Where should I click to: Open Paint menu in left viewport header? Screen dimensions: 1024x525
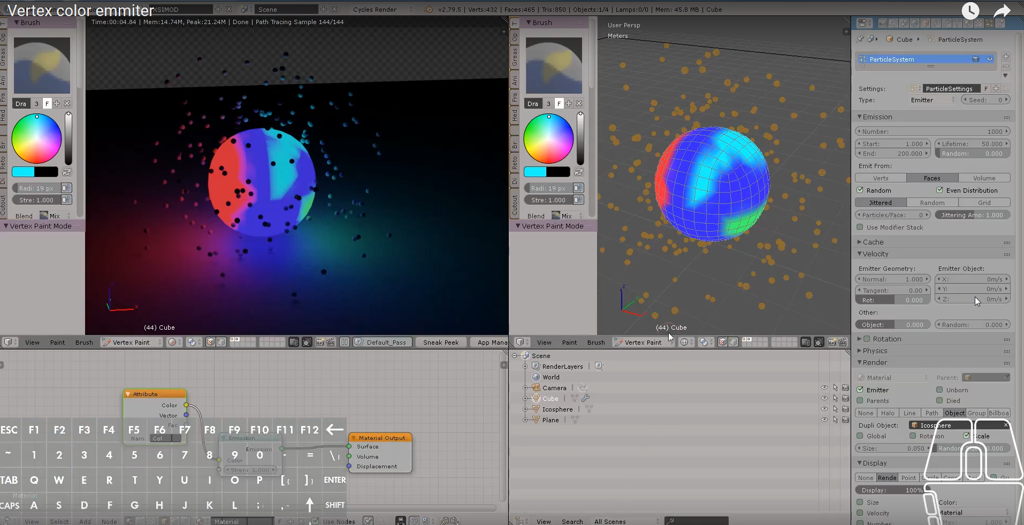57,343
